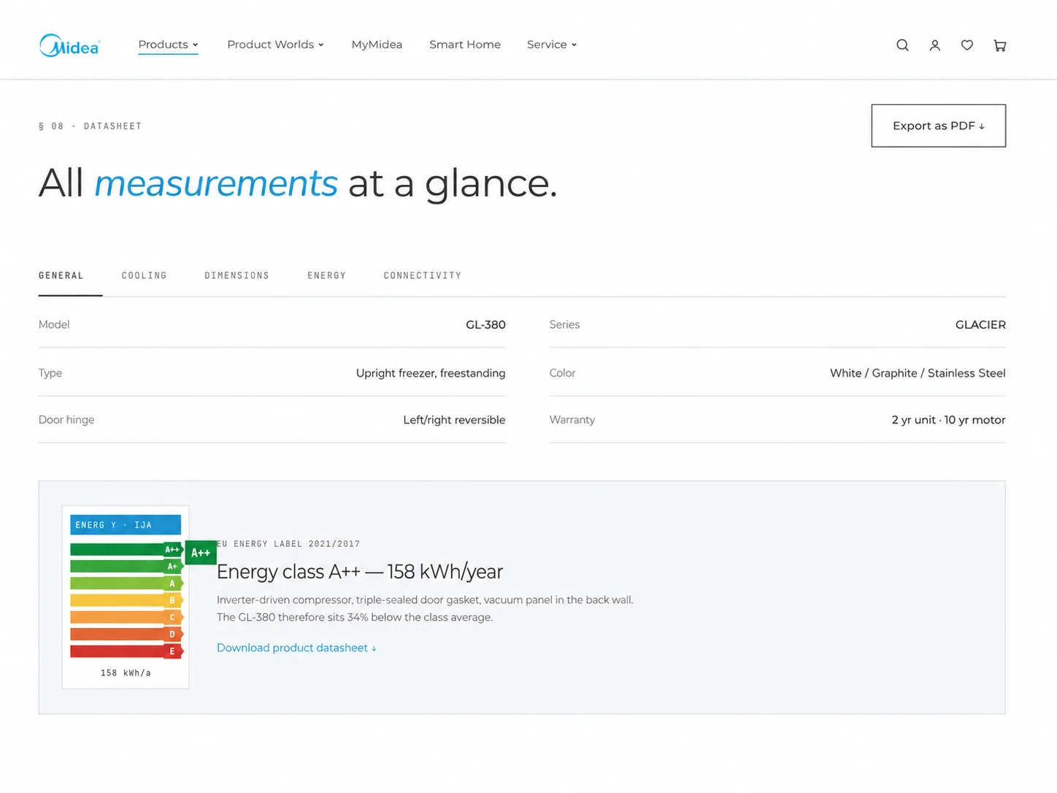Go to MyMidea

[377, 45]
